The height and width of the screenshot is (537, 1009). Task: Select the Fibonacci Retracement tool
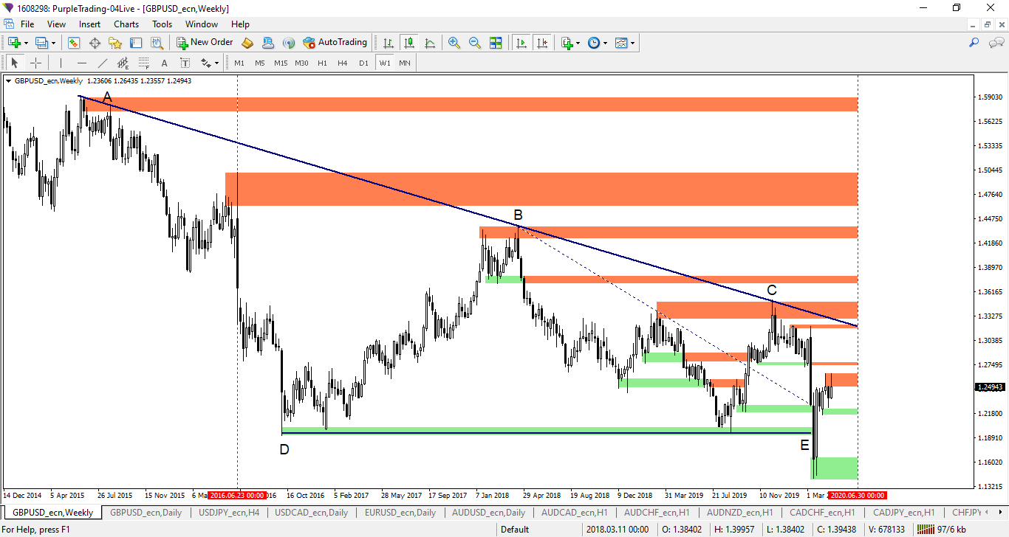pos(143,63)
